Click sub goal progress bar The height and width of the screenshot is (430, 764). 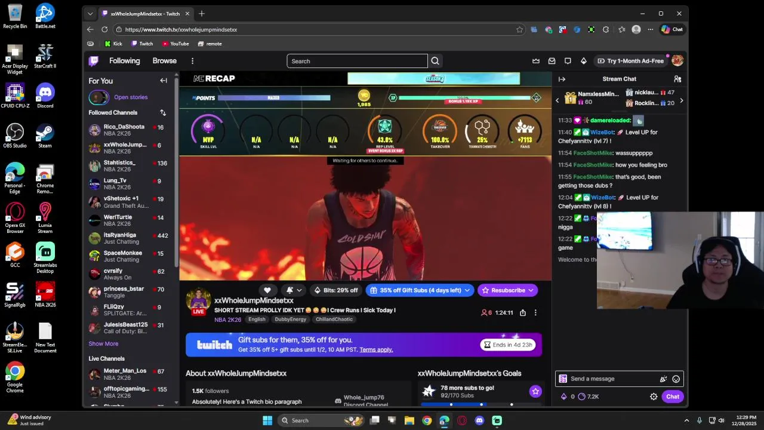481,404
